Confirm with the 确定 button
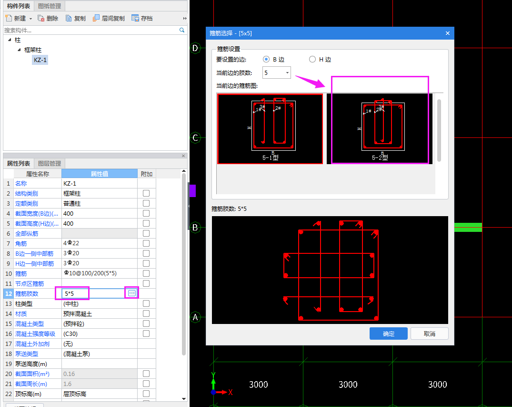The image size is (512, 407). pos(388,334)
